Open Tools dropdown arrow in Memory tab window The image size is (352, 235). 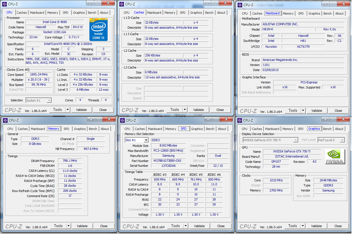pyautogui.click(x=68, y=226)
